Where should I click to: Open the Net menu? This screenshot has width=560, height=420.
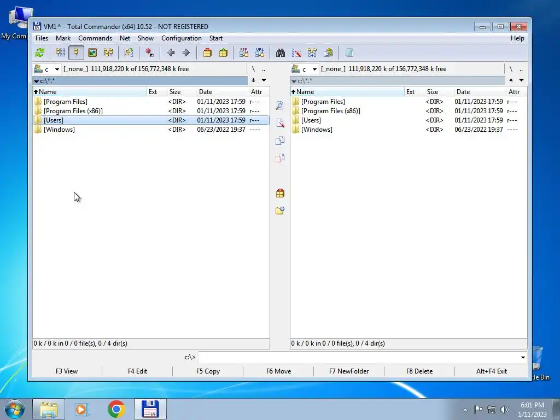click(125, 38)
